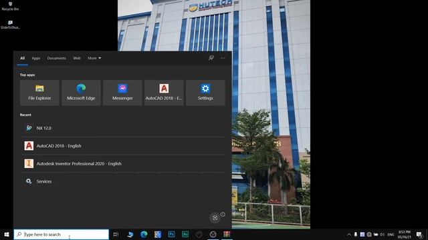Switch to the Documents search tab

(56, 58)
